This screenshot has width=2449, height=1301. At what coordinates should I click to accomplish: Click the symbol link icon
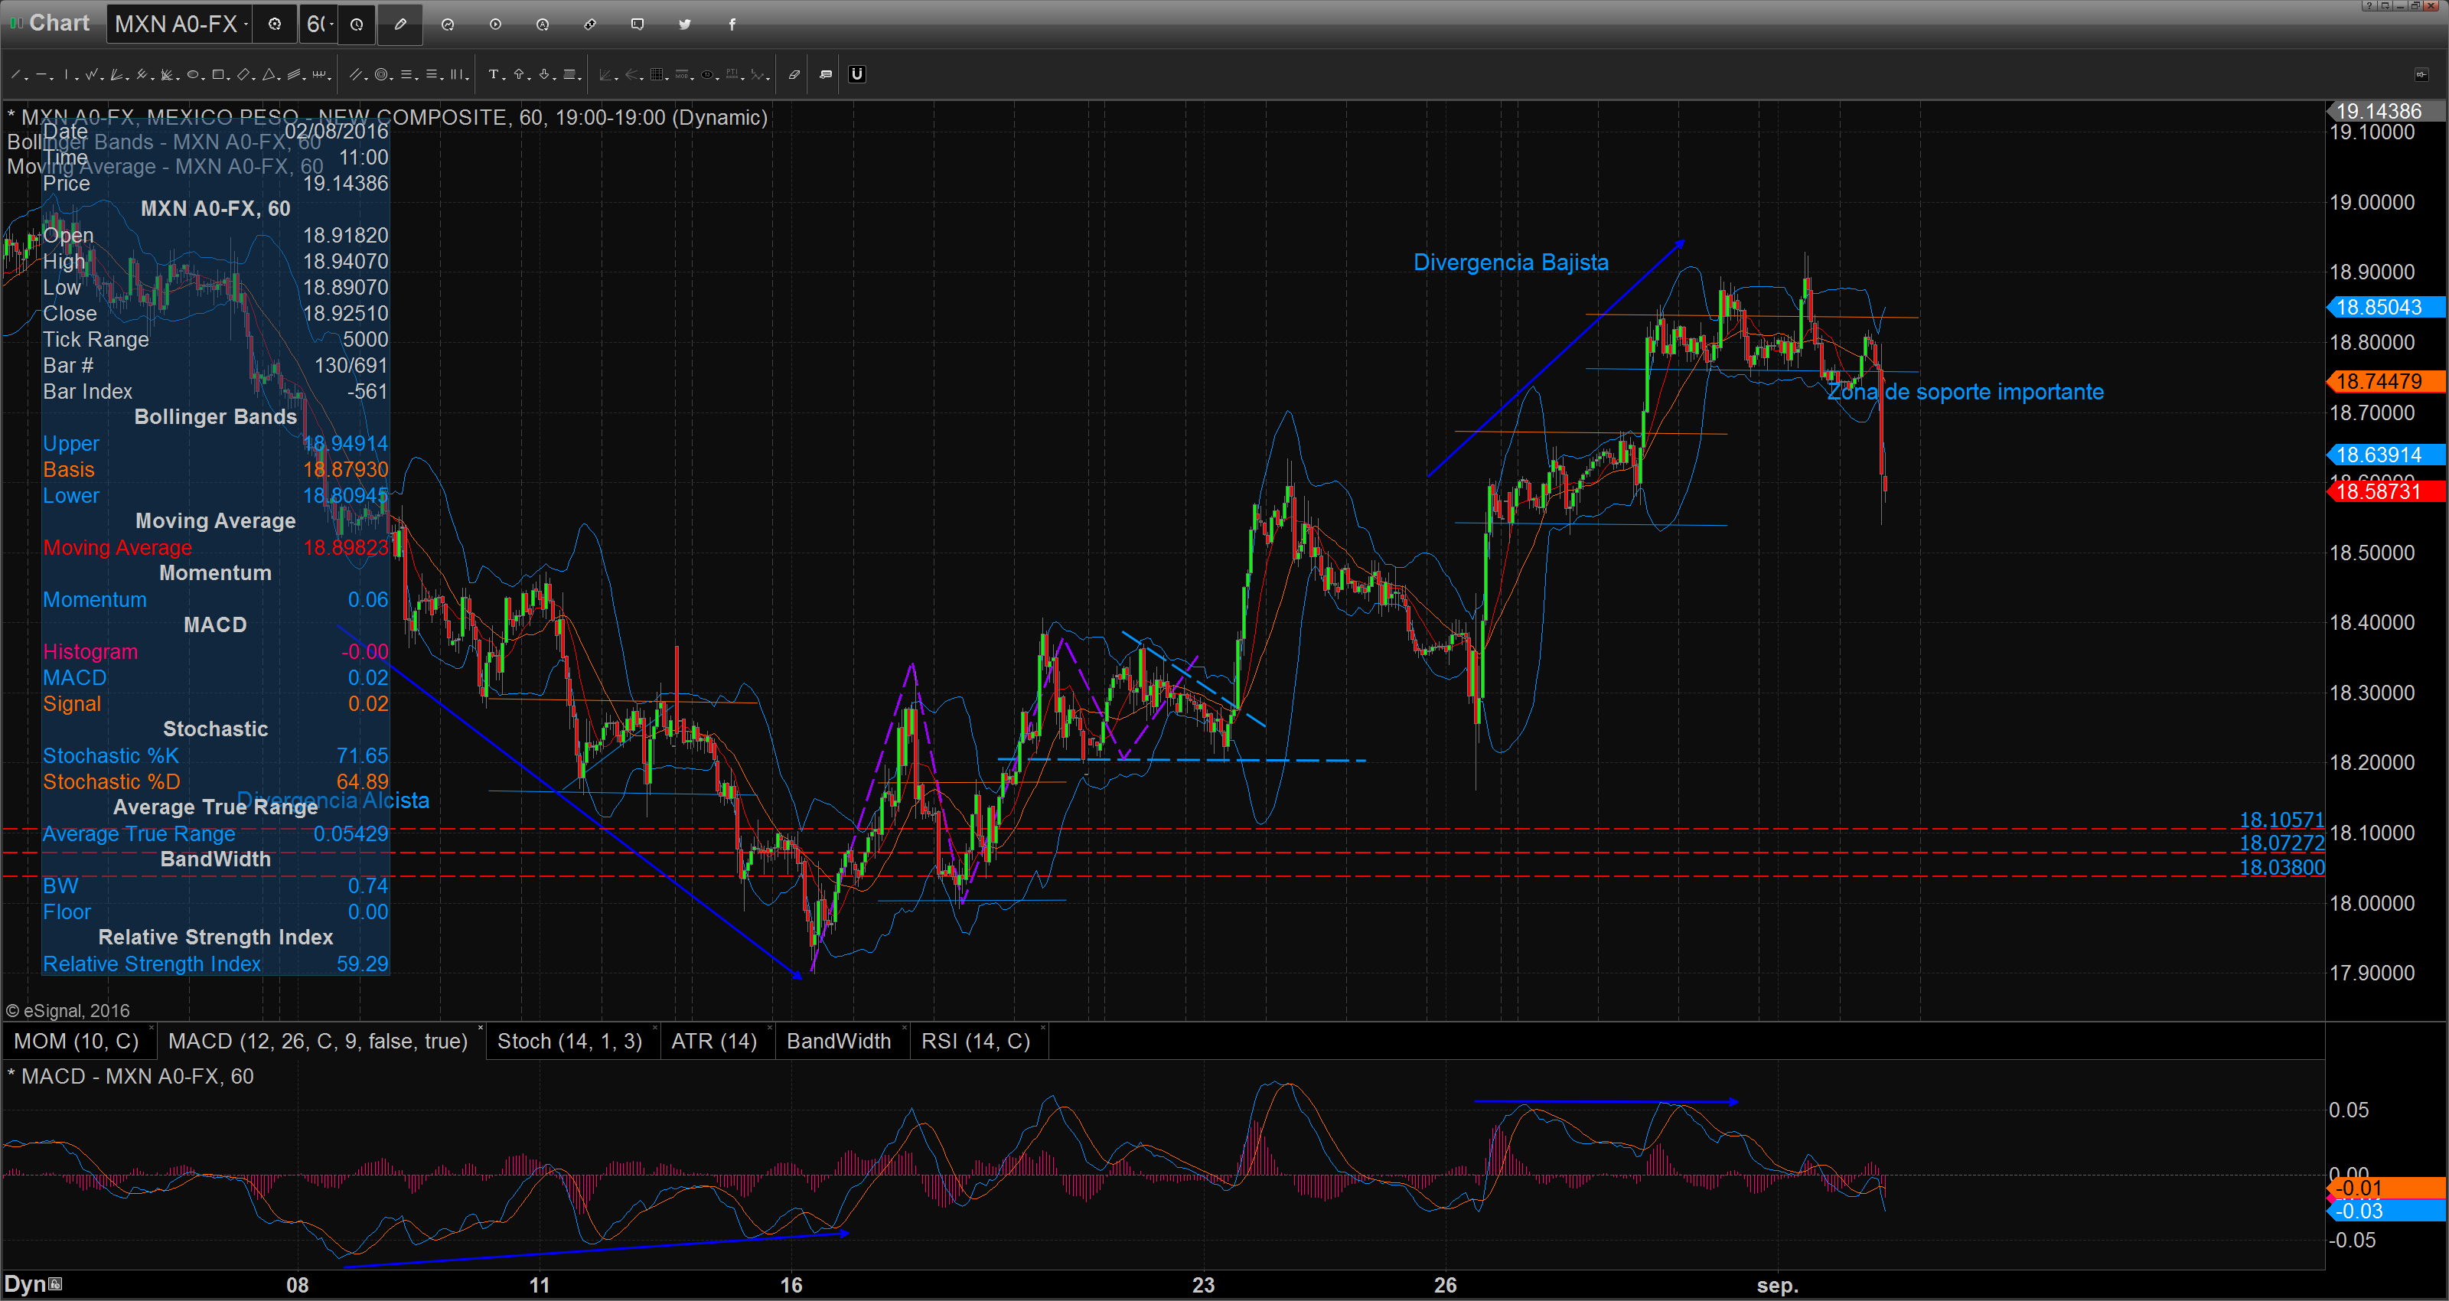click(590, 24)
